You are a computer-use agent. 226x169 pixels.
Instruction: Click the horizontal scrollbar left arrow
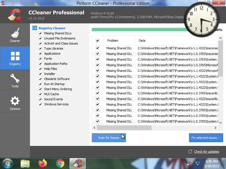[x=94, y=128]
